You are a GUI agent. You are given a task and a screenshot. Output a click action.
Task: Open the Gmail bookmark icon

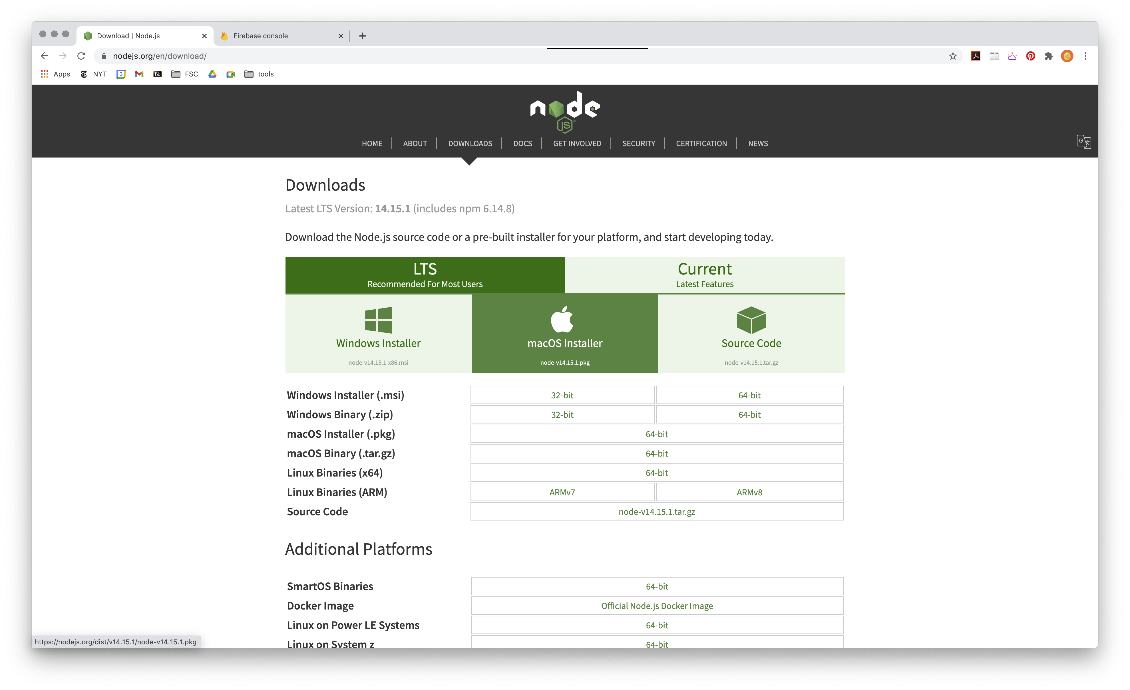(139, 74)
